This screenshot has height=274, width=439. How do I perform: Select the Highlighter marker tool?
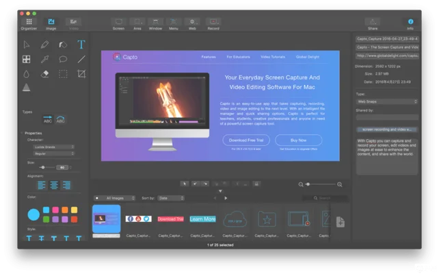63,45
